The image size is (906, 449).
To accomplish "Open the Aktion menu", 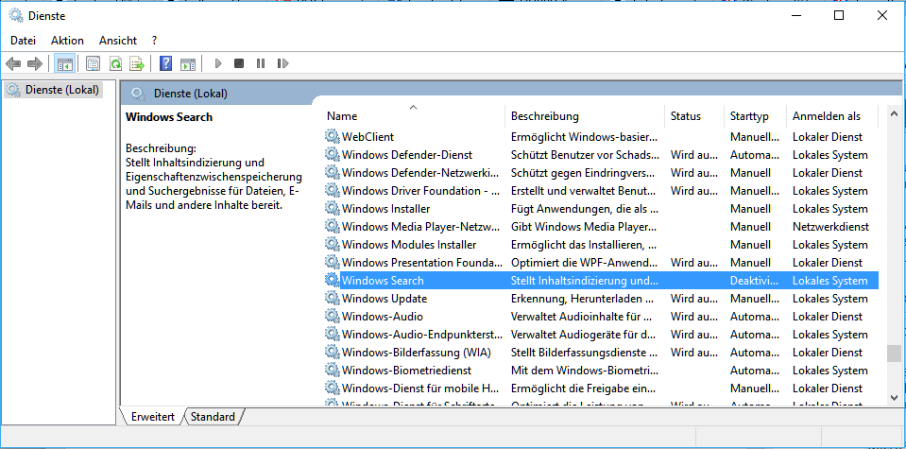I will (67, 41).
